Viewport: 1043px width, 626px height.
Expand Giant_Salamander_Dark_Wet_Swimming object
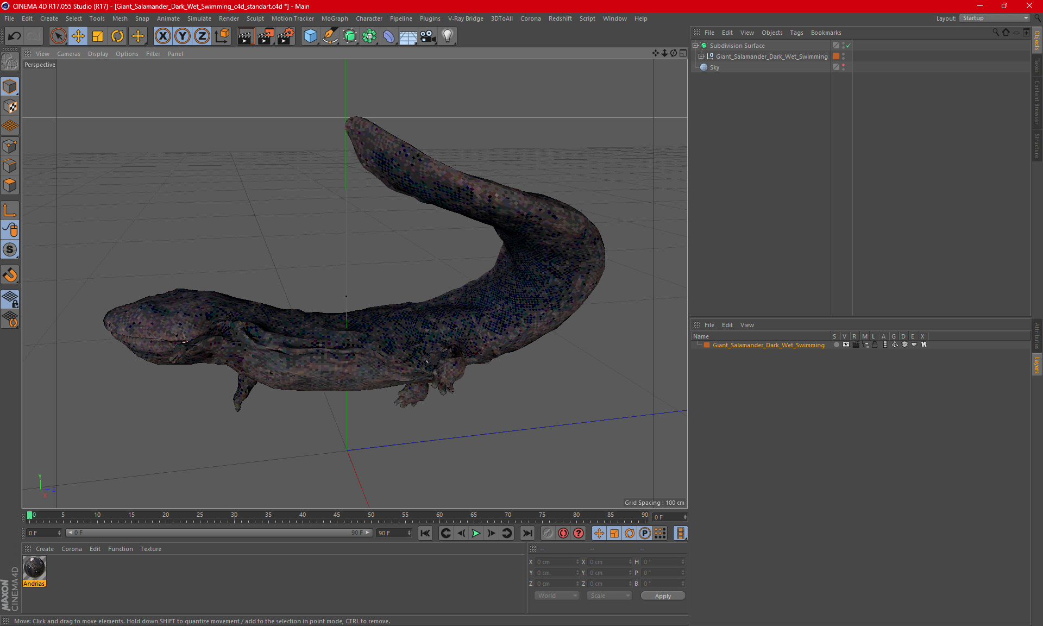coord(701,57)
